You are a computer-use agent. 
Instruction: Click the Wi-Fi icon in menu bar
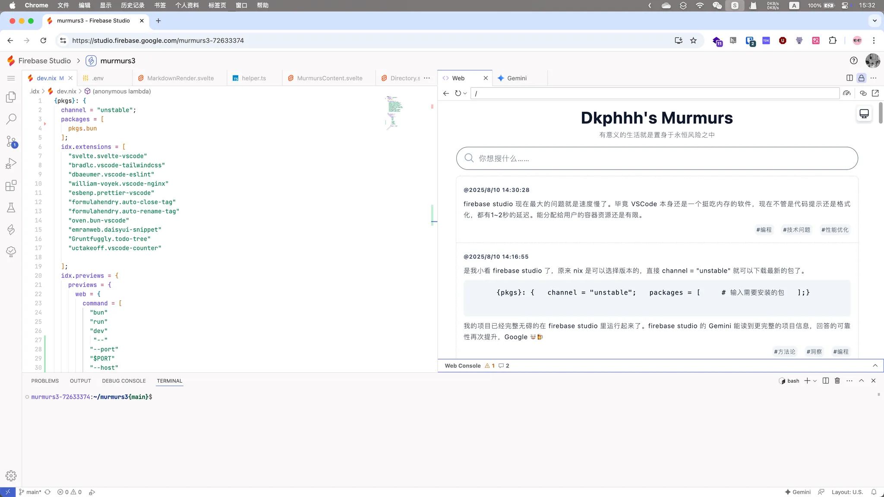tap(700, 5)
